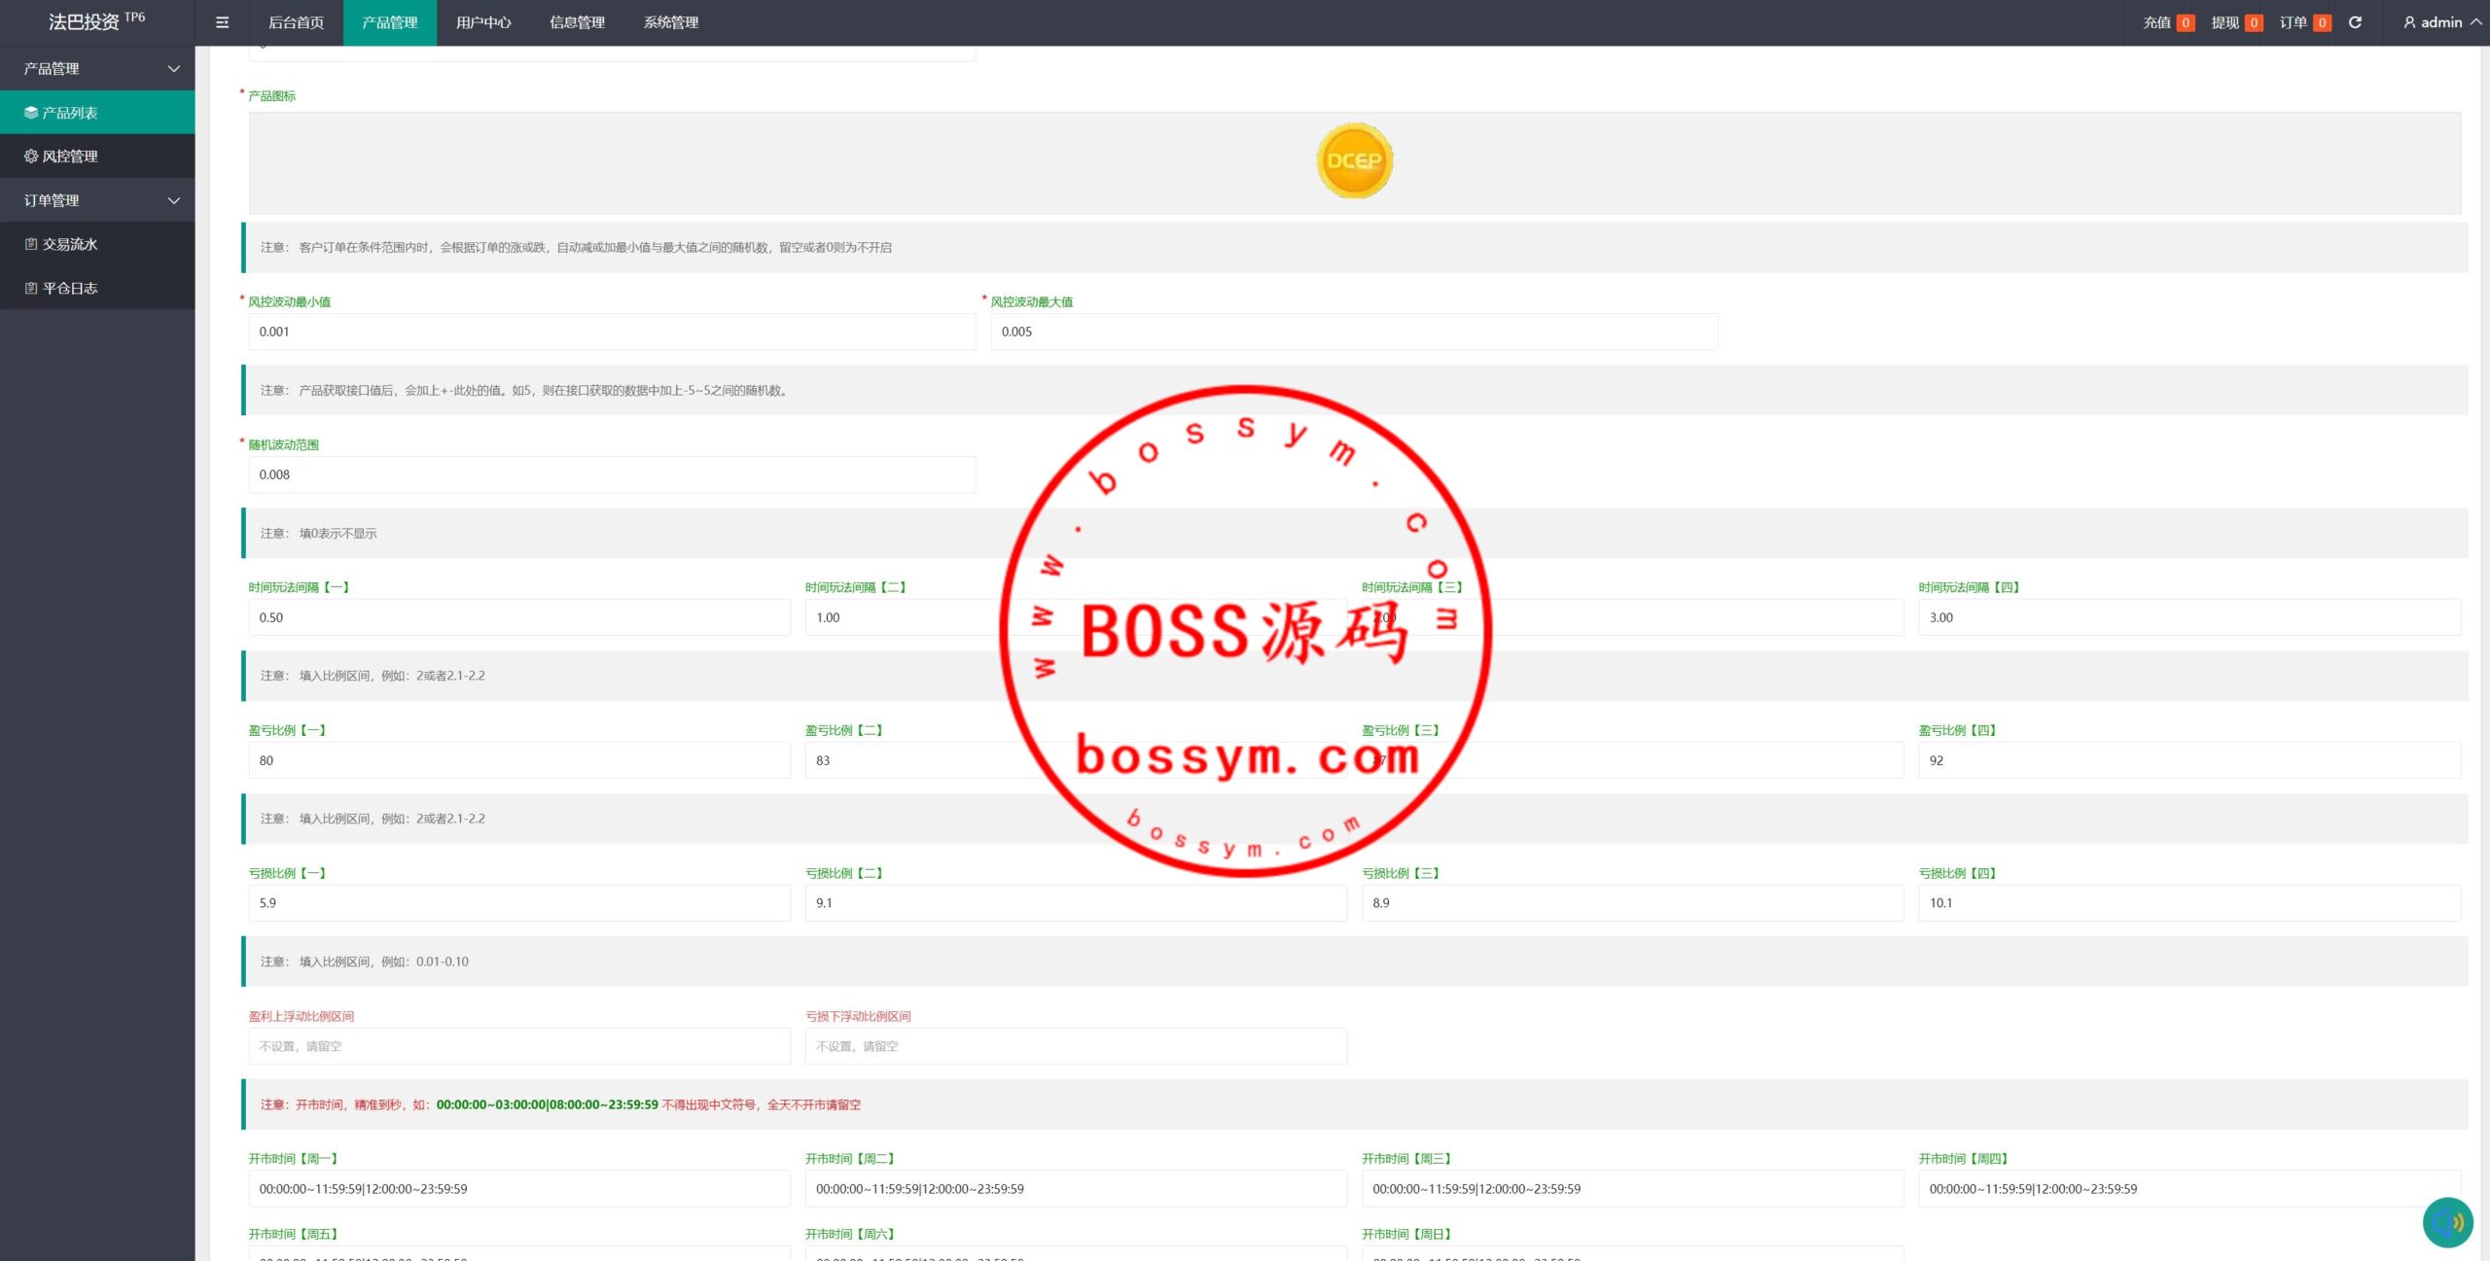The image size is (2490, 1261).
Task: Click the 开市时间【周四】 input field
Action: (x=2189, y=1189)
